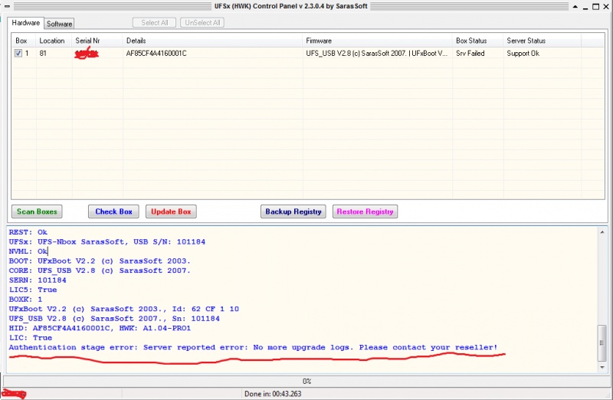Switch to the Software tab
This screenshot has height=400, width=613.
[x=60, y=24]
